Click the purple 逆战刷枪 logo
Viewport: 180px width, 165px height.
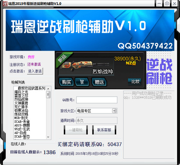click(x=159, y=72)
